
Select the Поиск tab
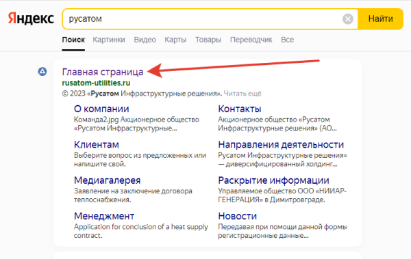73,40
